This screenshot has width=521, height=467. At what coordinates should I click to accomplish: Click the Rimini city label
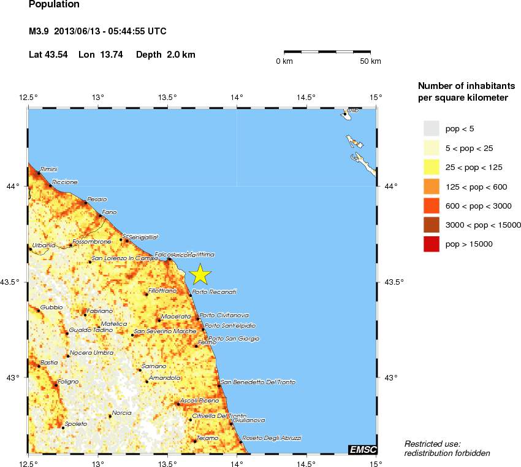coord(49,169)
